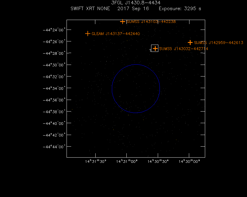This screenshot has width=247, height=197.
Task: Click declination label -44°32'00"
Action: (x=54, y=77)
